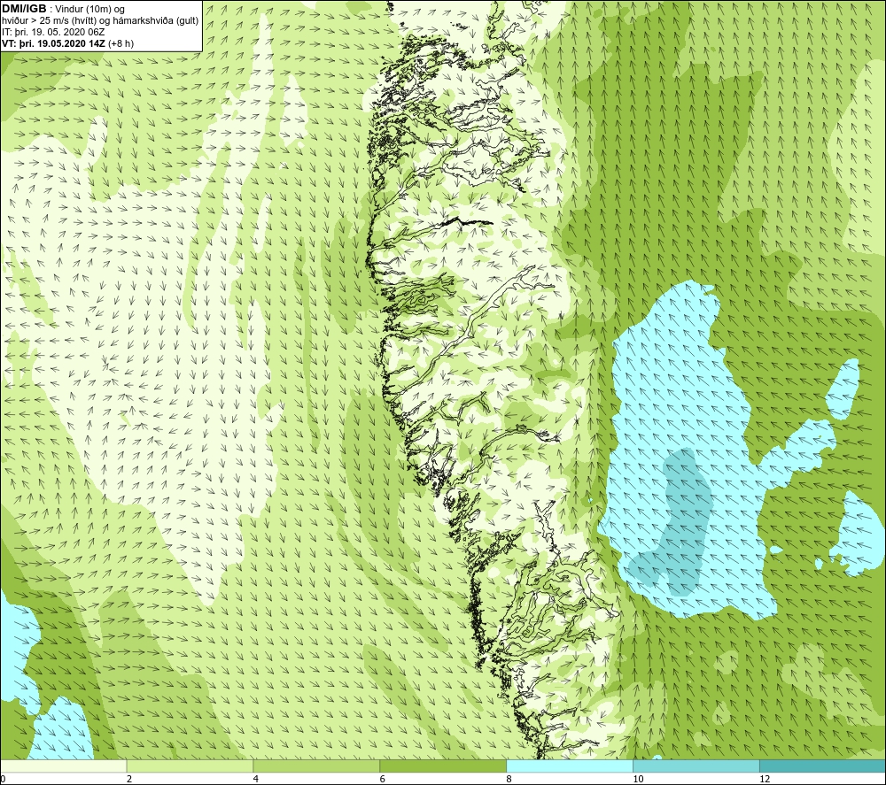Select the light green 2–4 m/s scale swatch
The width and height of the screenshot is (886, 785).
pos(190,766)
